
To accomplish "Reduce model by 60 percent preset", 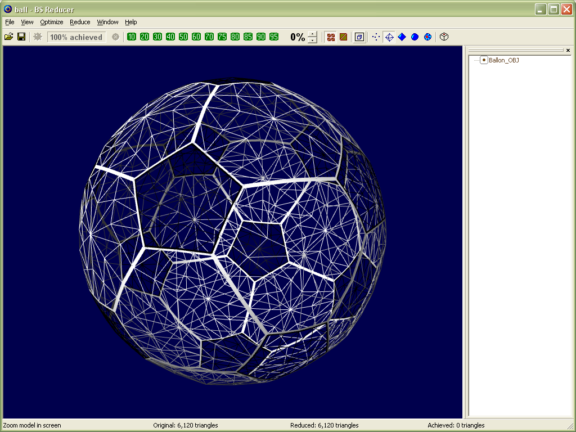I will [196, 37].
